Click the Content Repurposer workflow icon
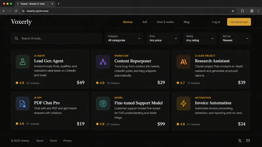 [x=103, y=62]
